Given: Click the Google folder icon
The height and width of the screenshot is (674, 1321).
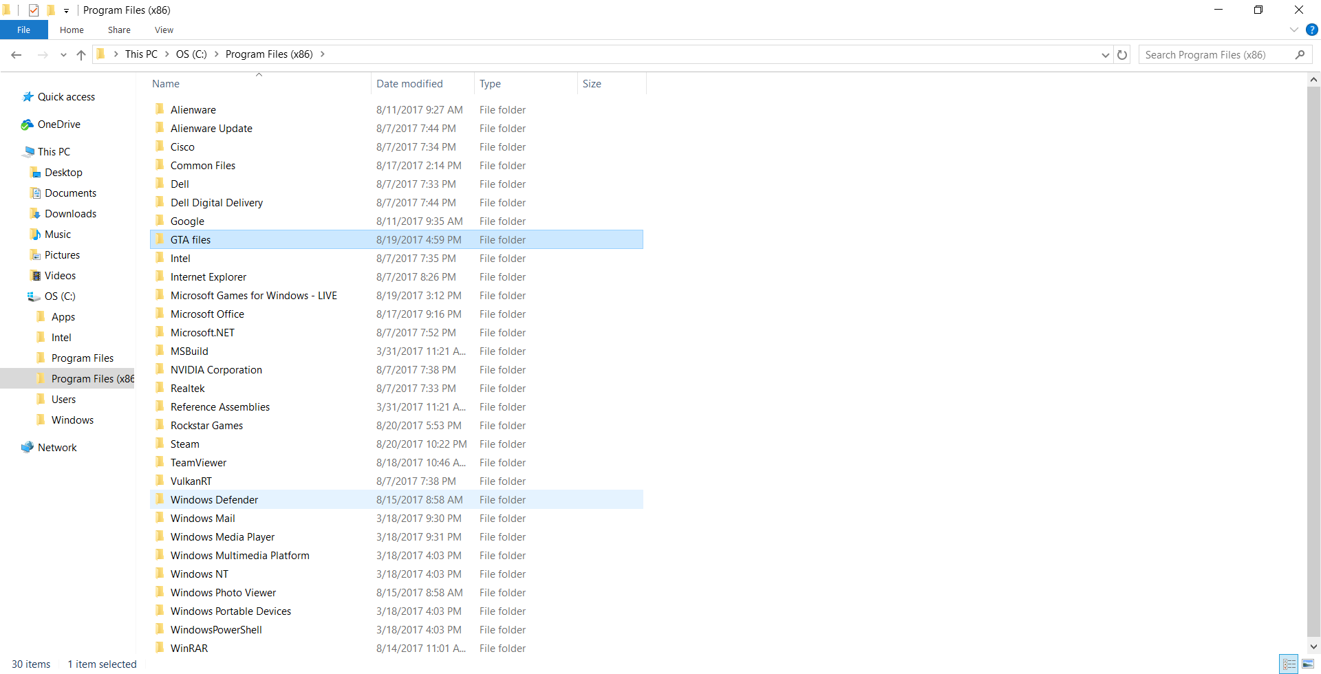Looking at the screenshot, I should point(160,221).
